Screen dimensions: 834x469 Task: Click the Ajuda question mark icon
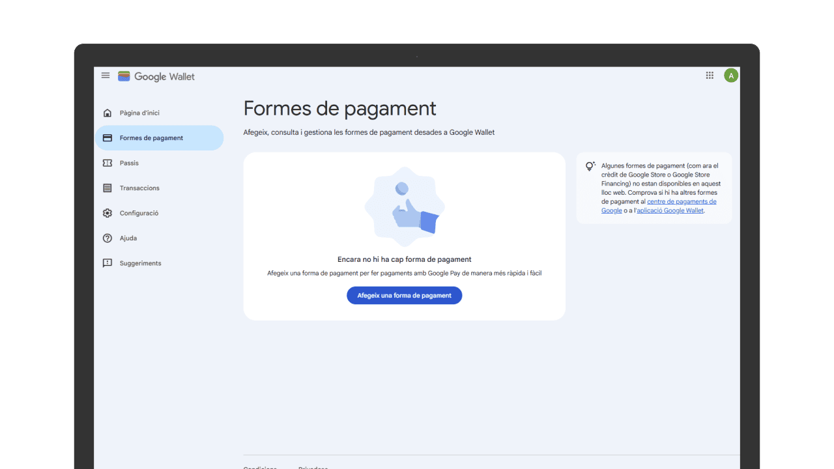click(108, 238)
